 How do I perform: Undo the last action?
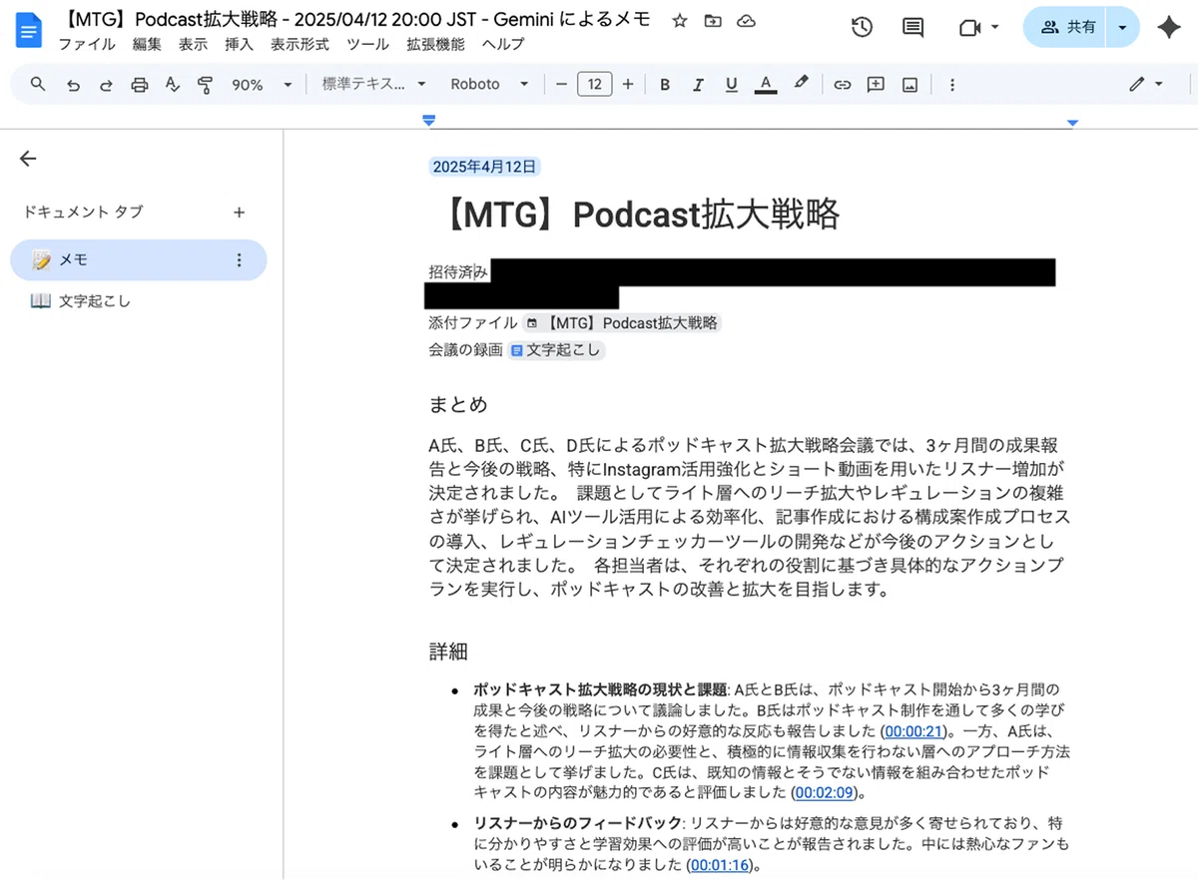point(73,85)
